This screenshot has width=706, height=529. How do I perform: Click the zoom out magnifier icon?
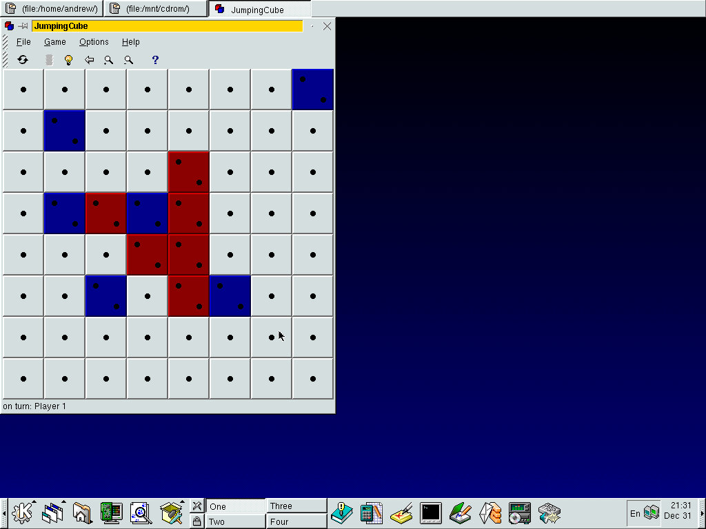click(128, 60)
